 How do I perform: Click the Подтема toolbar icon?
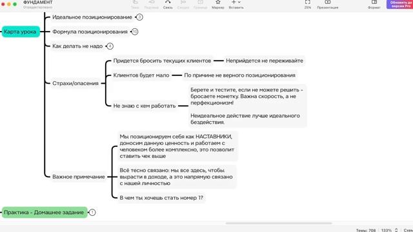click(152, 2)
